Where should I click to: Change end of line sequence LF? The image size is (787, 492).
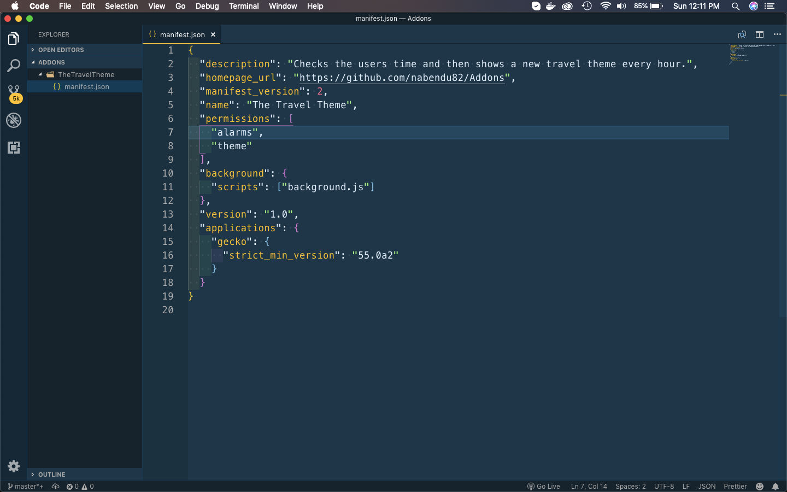point(686,487)
